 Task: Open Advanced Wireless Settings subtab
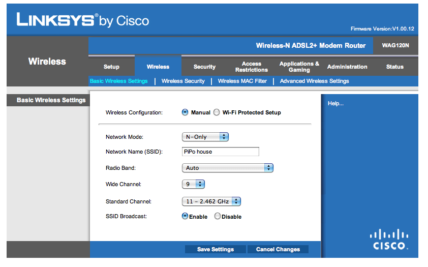click(315, 81)
